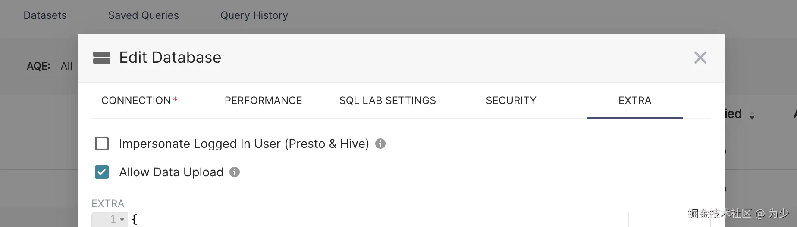Open Query History

254,15
